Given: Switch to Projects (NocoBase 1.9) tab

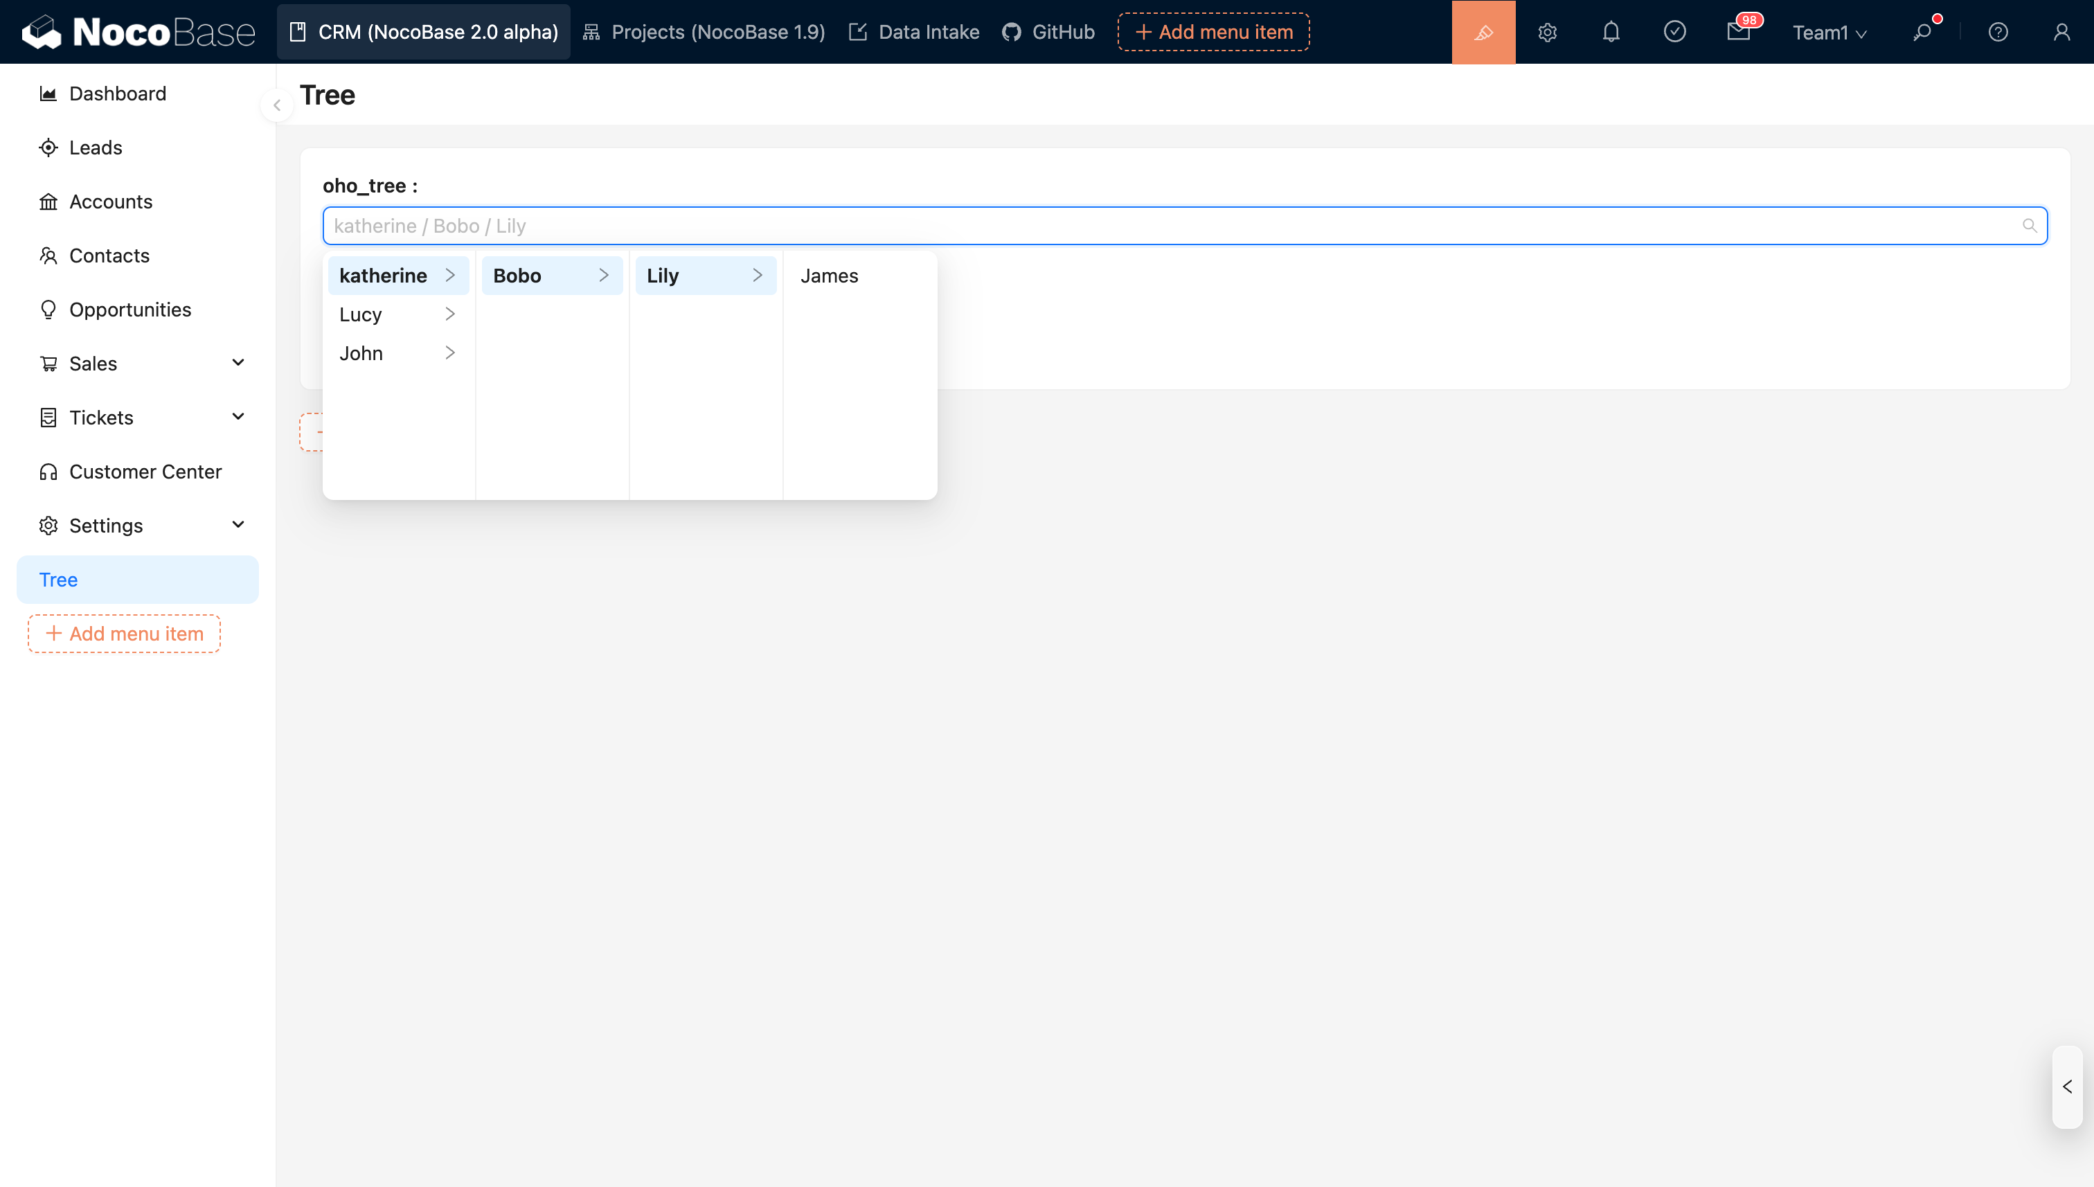Looking at the screenshot, I should (704, 32).
